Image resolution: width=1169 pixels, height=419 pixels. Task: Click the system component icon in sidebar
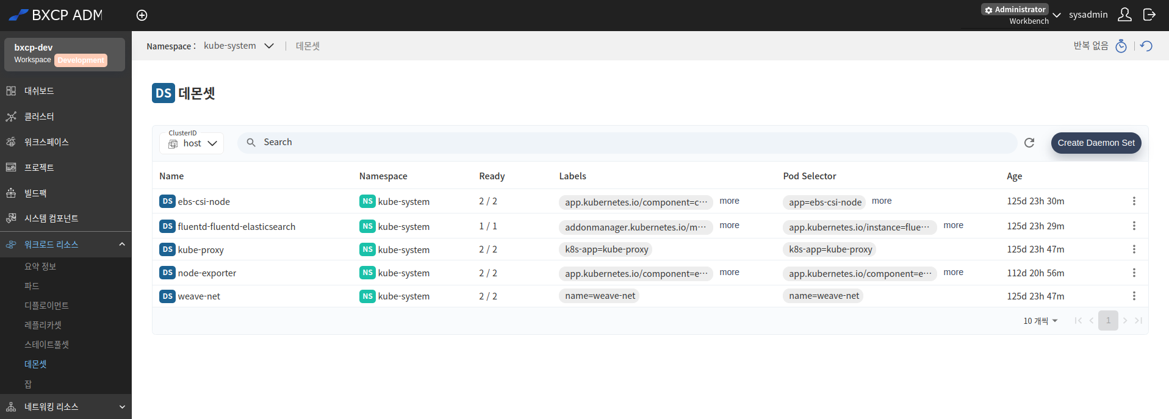(x=11, y=218)
